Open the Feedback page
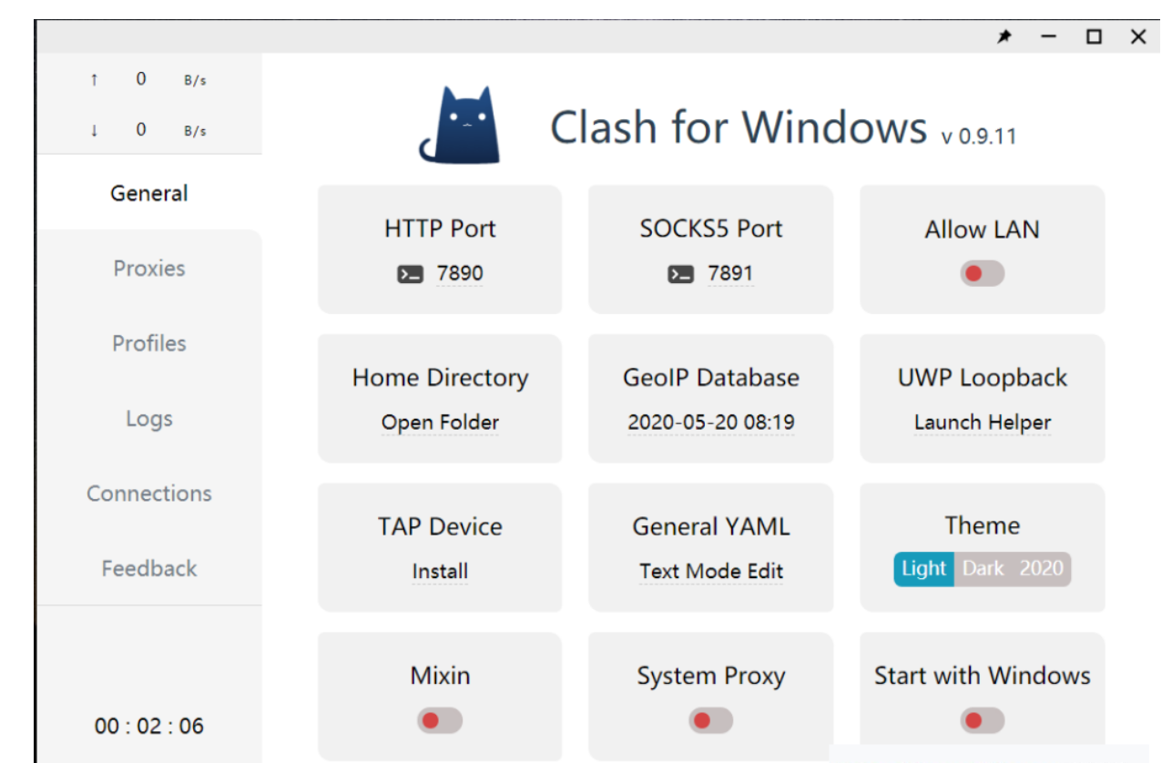This screenshot has height=763, width=1172. tap(149, 568)
